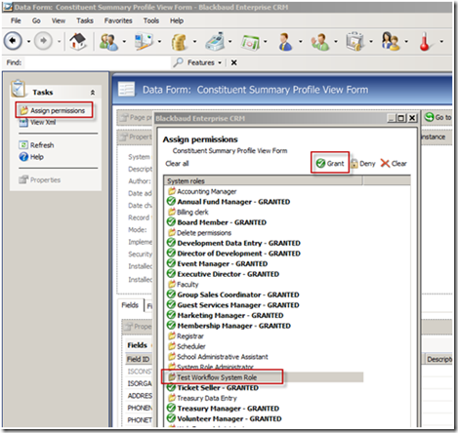Expand the clipboard icon dropdown arrow
This screenshot has height=433, width=458.
pyautogui.click(x=371, y=42)
